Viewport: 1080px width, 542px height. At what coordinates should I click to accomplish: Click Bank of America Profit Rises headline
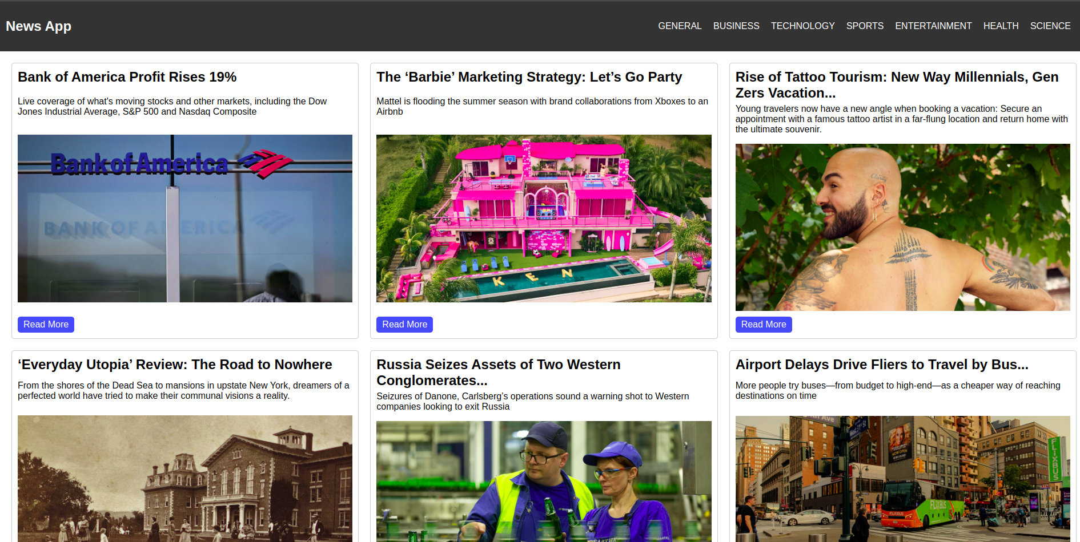127,77
